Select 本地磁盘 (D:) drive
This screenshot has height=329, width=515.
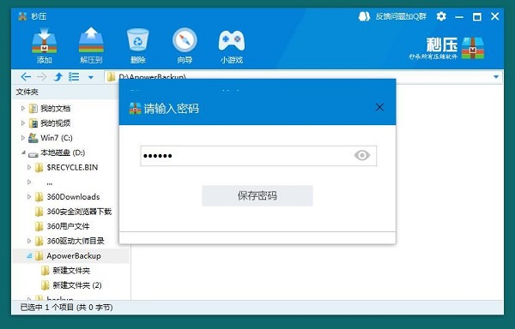pos(63,153)
